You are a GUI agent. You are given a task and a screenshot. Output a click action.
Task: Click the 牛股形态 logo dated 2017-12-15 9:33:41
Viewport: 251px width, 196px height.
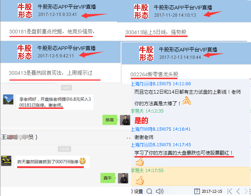25,11
